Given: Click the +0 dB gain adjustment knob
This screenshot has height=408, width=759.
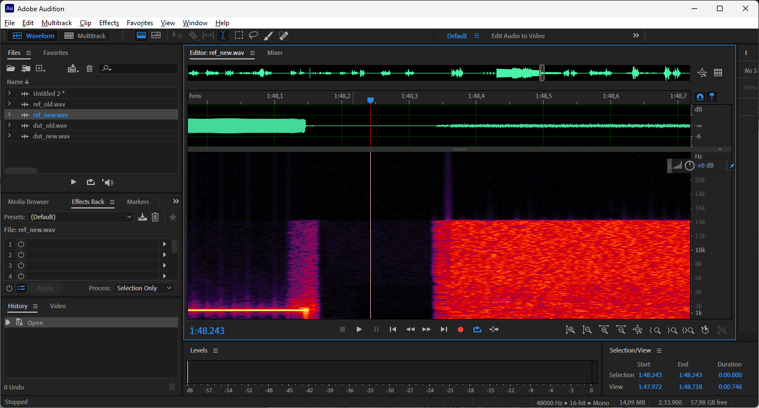Looking at the screenshot, I should coord(689,165).
